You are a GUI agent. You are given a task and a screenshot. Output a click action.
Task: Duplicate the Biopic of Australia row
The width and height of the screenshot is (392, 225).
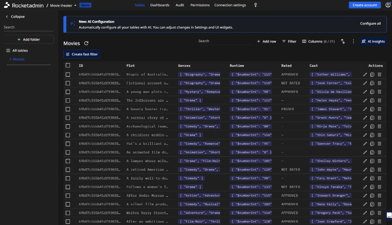click(x=372, y=74)
